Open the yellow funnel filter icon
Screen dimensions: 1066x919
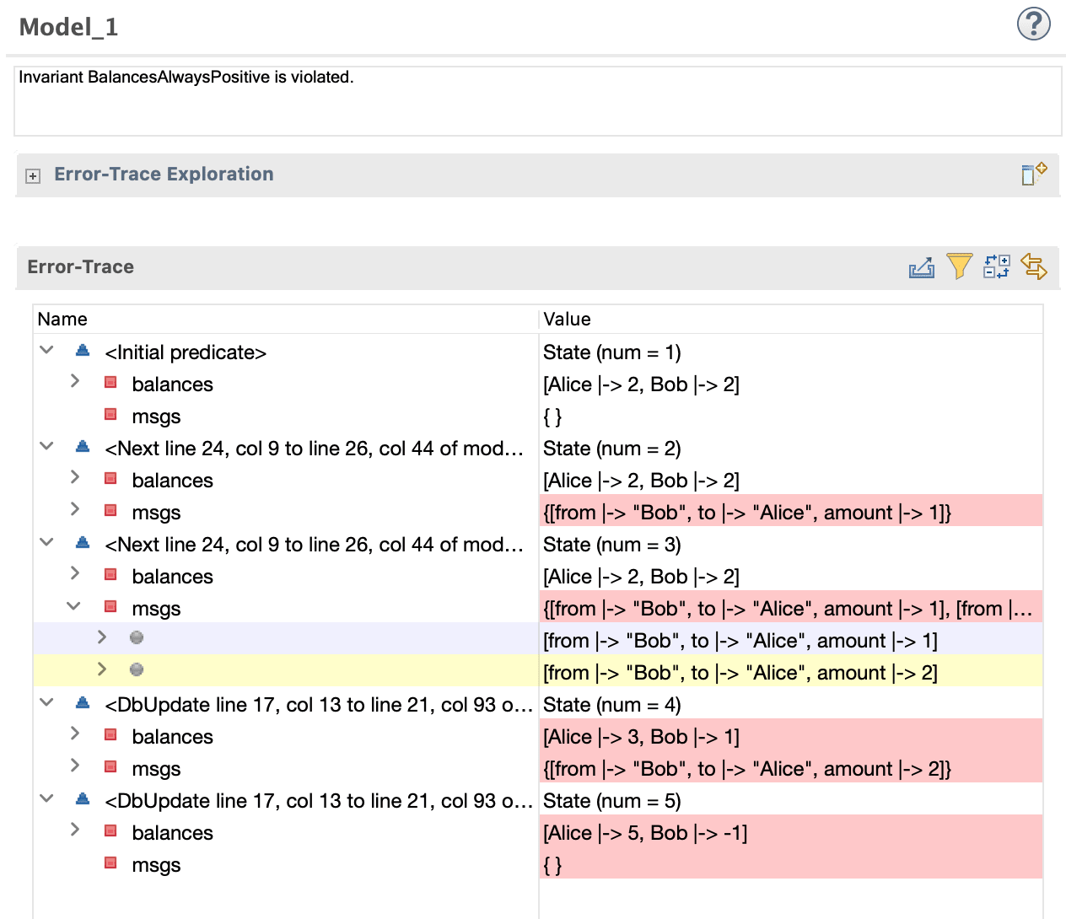[x=959, y=266]
